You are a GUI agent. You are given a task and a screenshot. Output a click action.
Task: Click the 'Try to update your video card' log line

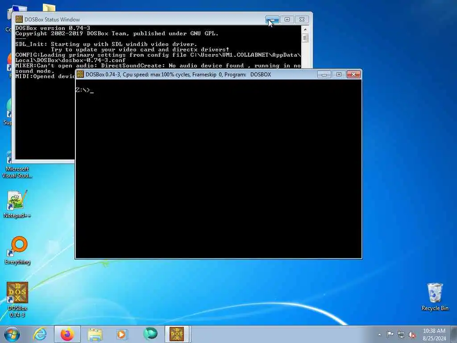140,50
